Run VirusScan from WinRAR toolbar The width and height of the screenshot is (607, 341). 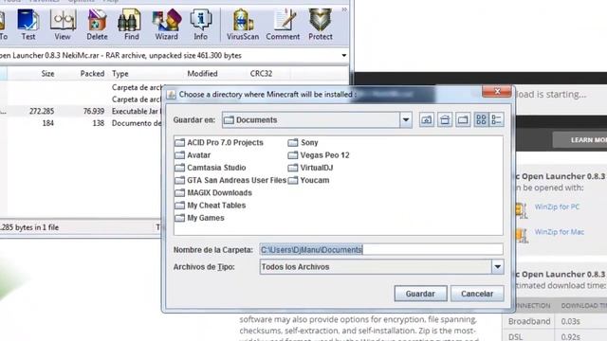[243, 25]
